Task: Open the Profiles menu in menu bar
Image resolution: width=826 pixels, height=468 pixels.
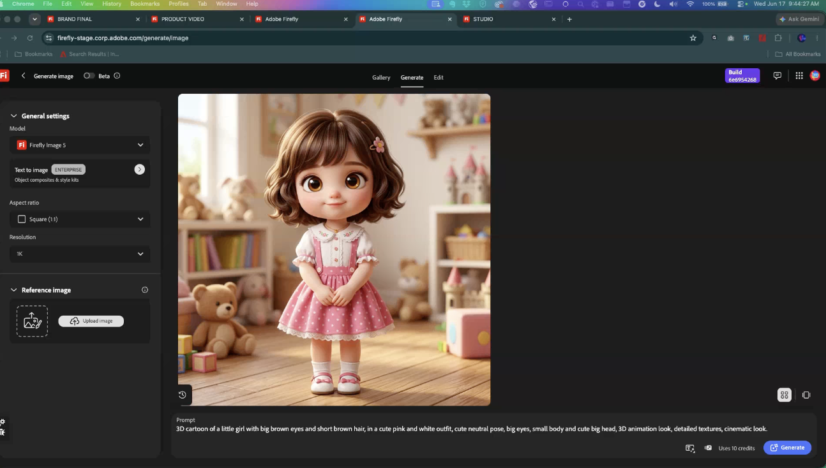Action: coord(179,4)
